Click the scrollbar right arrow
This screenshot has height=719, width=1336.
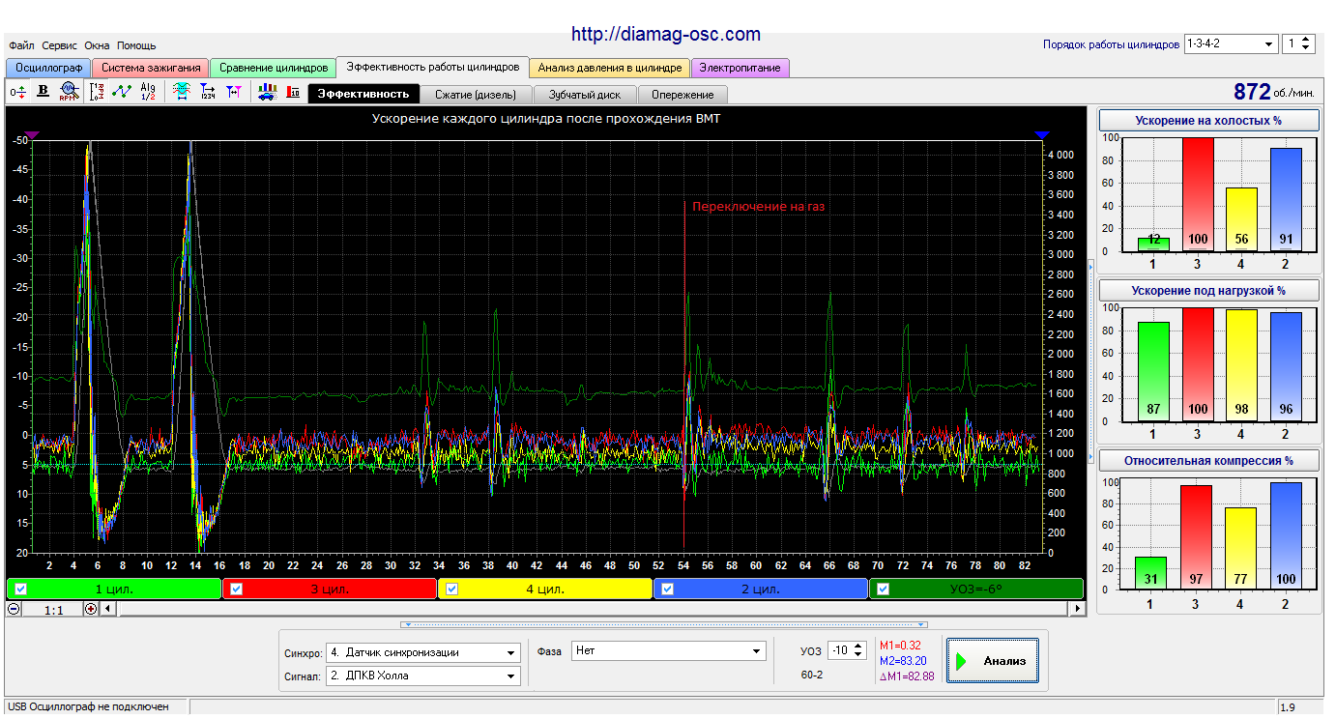click(x=1078, y=609)
